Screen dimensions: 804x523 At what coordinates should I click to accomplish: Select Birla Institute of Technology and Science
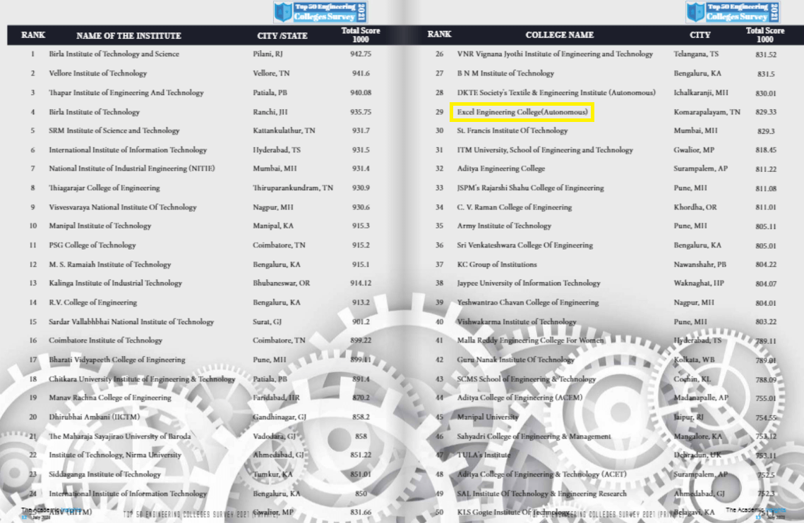(114, 54)
